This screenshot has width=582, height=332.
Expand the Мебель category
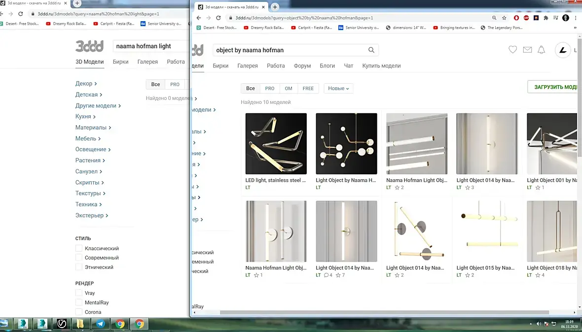pos(88,138)
